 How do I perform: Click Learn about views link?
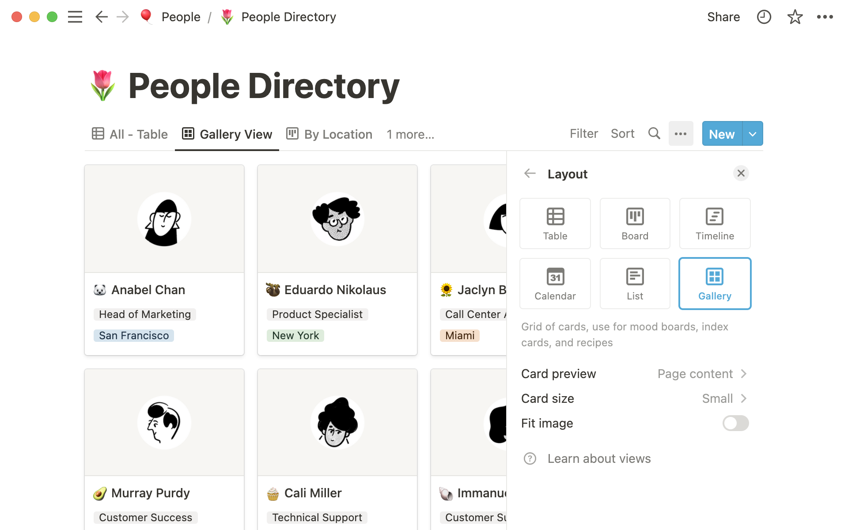pyautogui.click(x=599, y=458)
